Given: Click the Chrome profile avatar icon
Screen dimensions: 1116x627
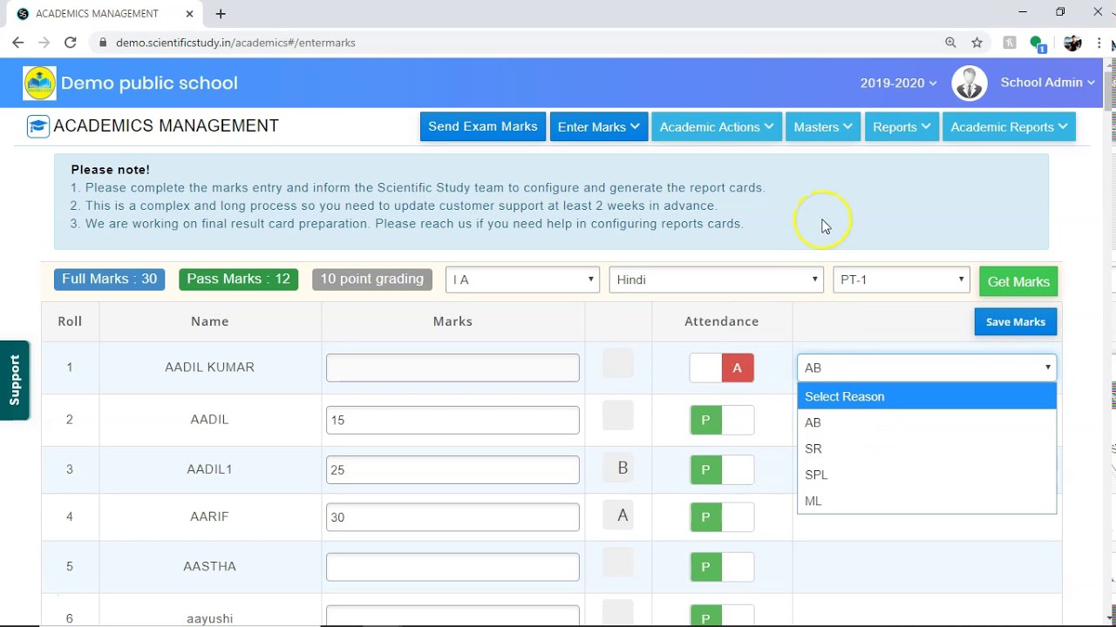Looking at the screenshot, I should (1072, 43).
